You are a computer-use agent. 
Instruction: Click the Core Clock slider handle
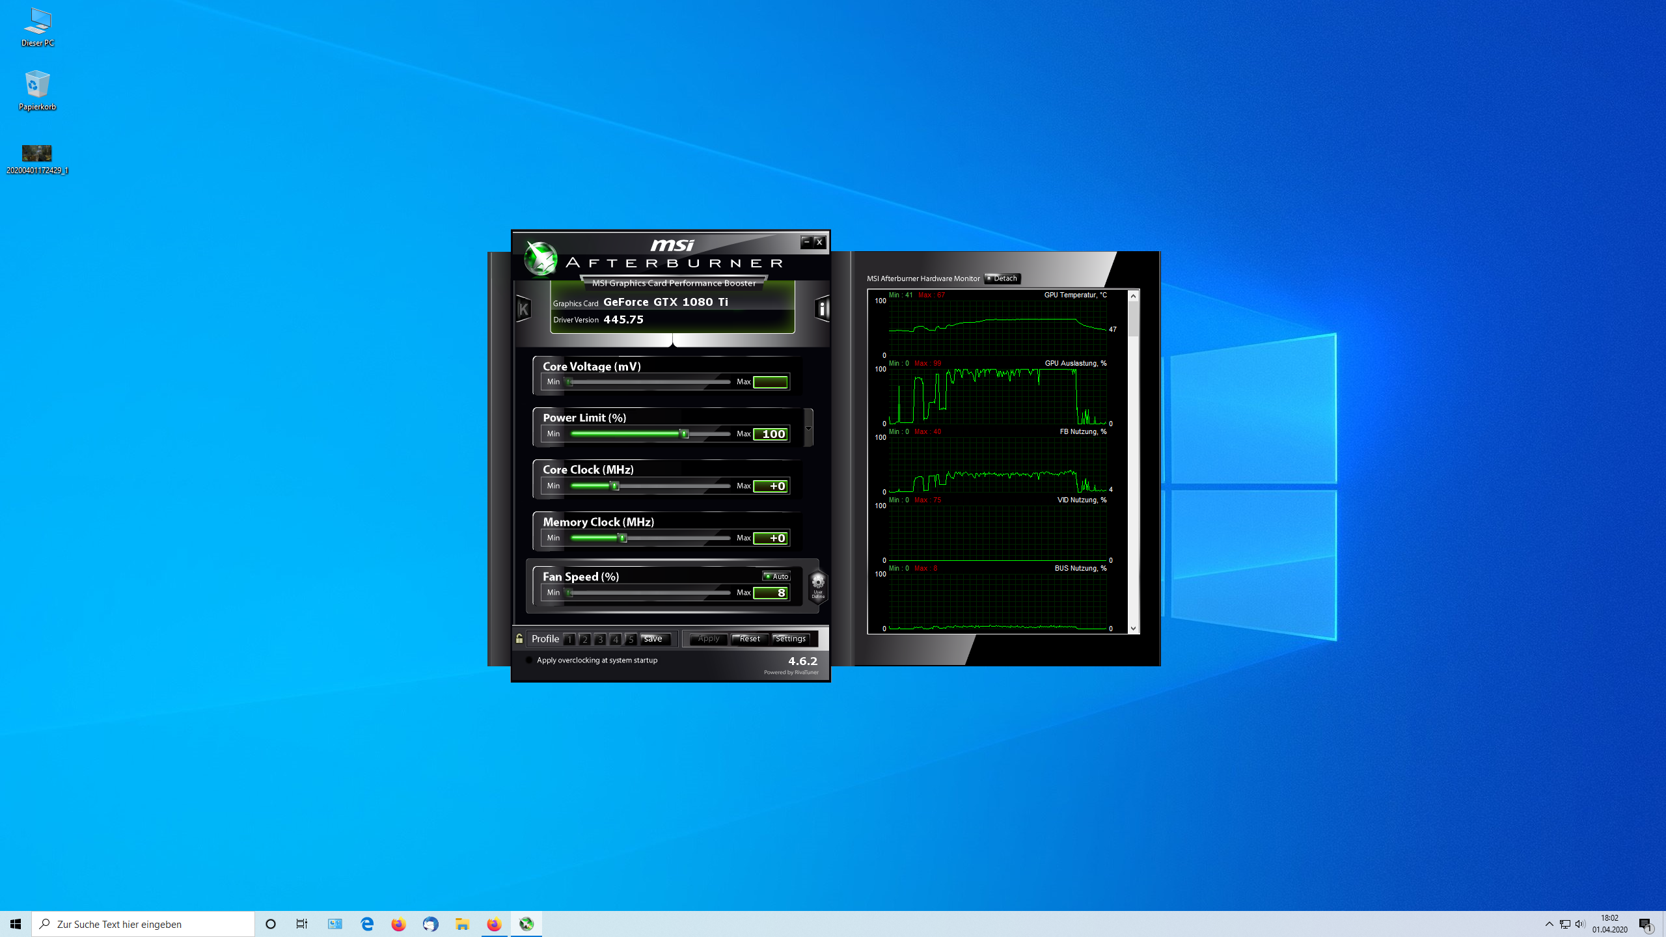pos(614,486)
